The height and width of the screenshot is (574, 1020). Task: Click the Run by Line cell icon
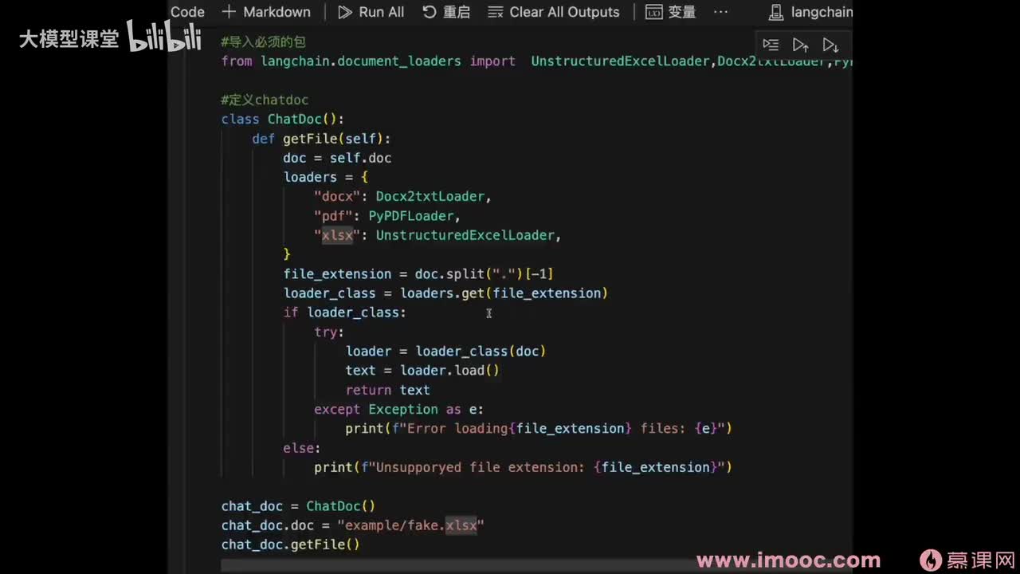(771, 45)
